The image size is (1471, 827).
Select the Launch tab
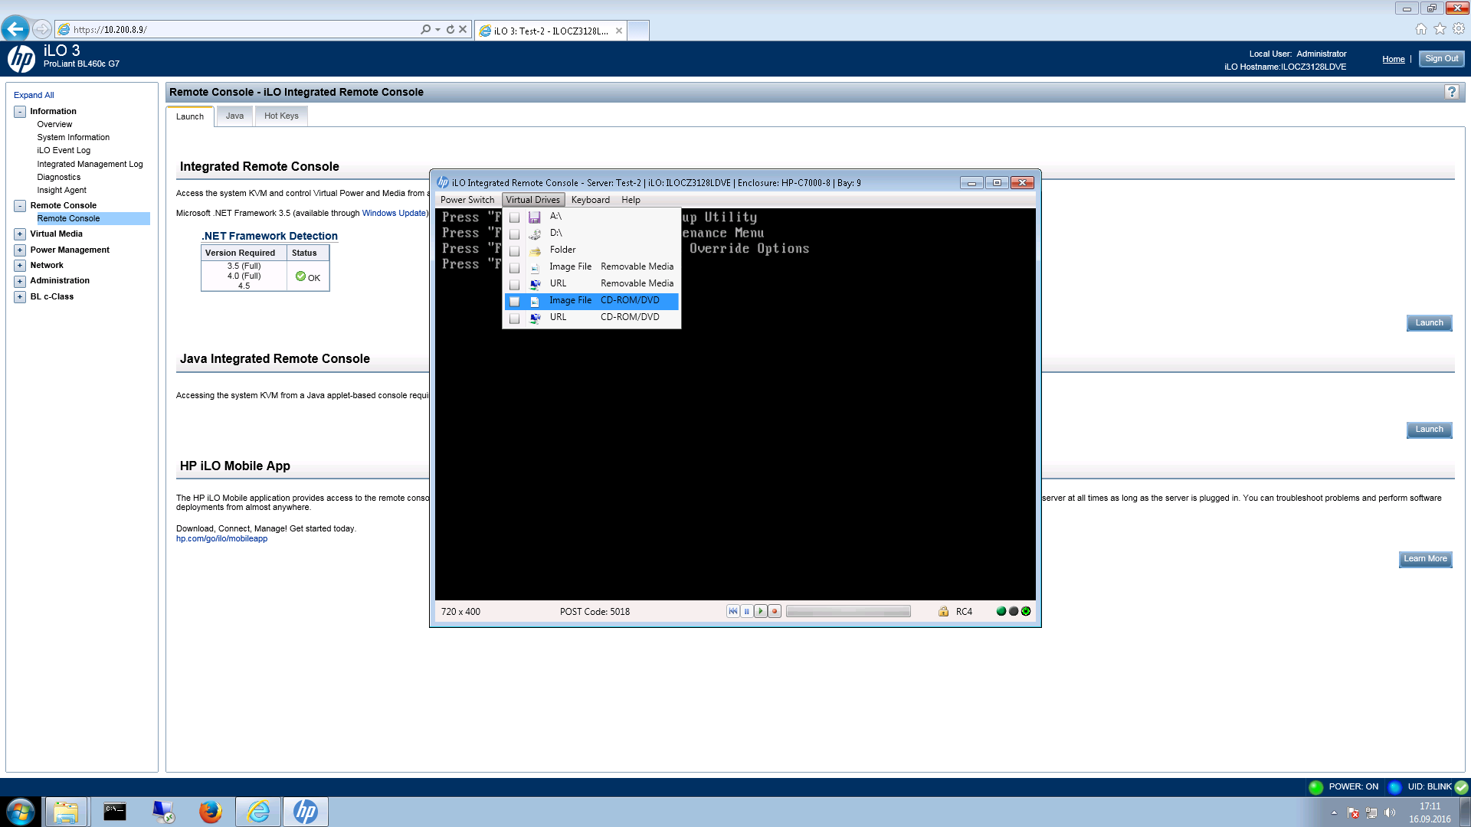(x=190, y=116)
